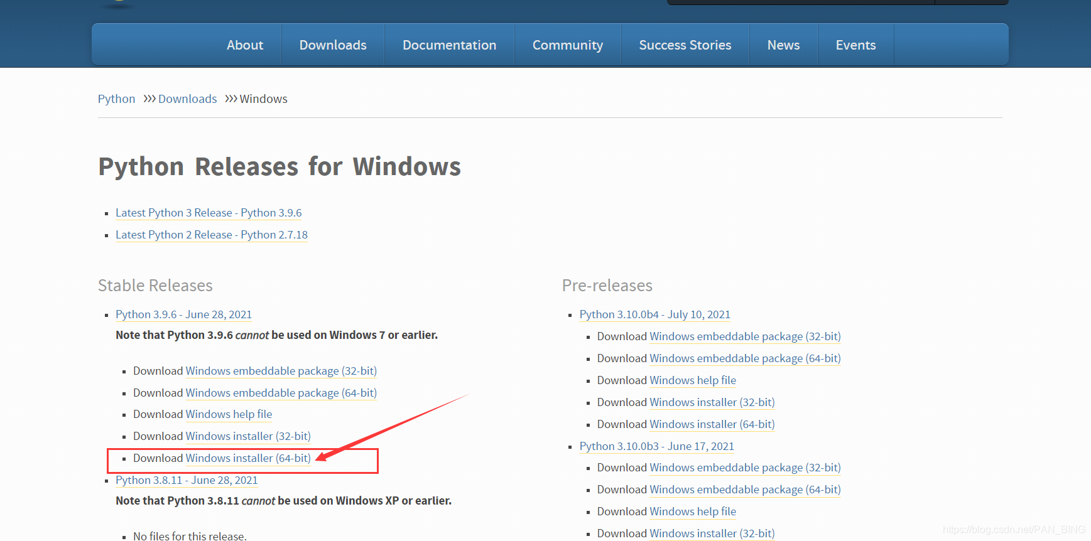Click the note about Python 3.9.6 on Windows 7
Image resolution: width=1091 pixels, height=541 pixels.
pos(276,335)
